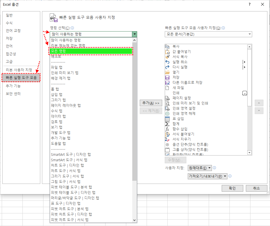Viewport: 270px width, 226px height.
Task: Open the 가져오기/내보내기 dropdown button
Action: coord(208,176)
